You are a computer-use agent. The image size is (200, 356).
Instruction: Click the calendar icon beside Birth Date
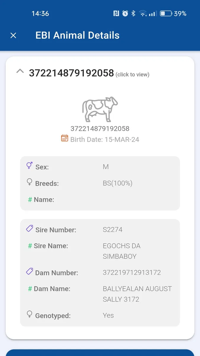pos(64,138)
